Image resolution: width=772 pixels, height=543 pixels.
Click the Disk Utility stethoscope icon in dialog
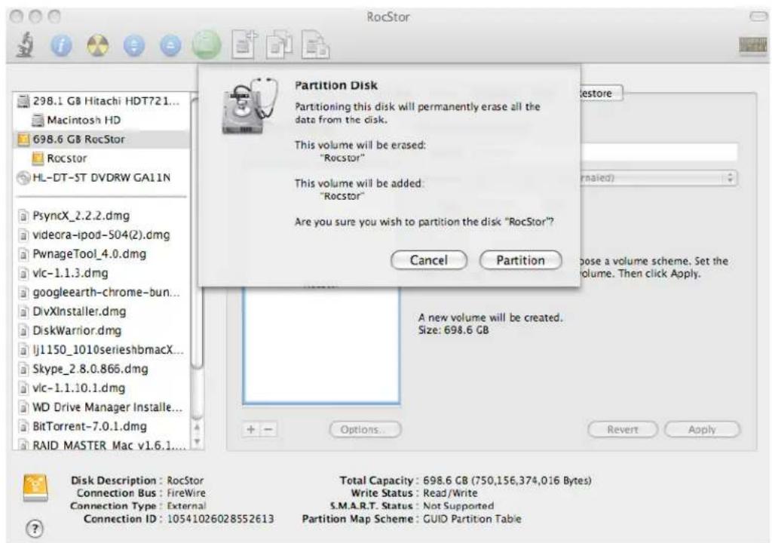point(250,106)
